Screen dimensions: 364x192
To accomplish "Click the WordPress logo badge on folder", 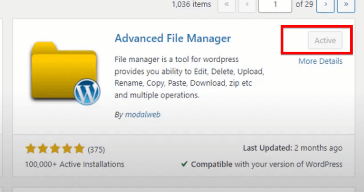I will (x=87, y=92).
